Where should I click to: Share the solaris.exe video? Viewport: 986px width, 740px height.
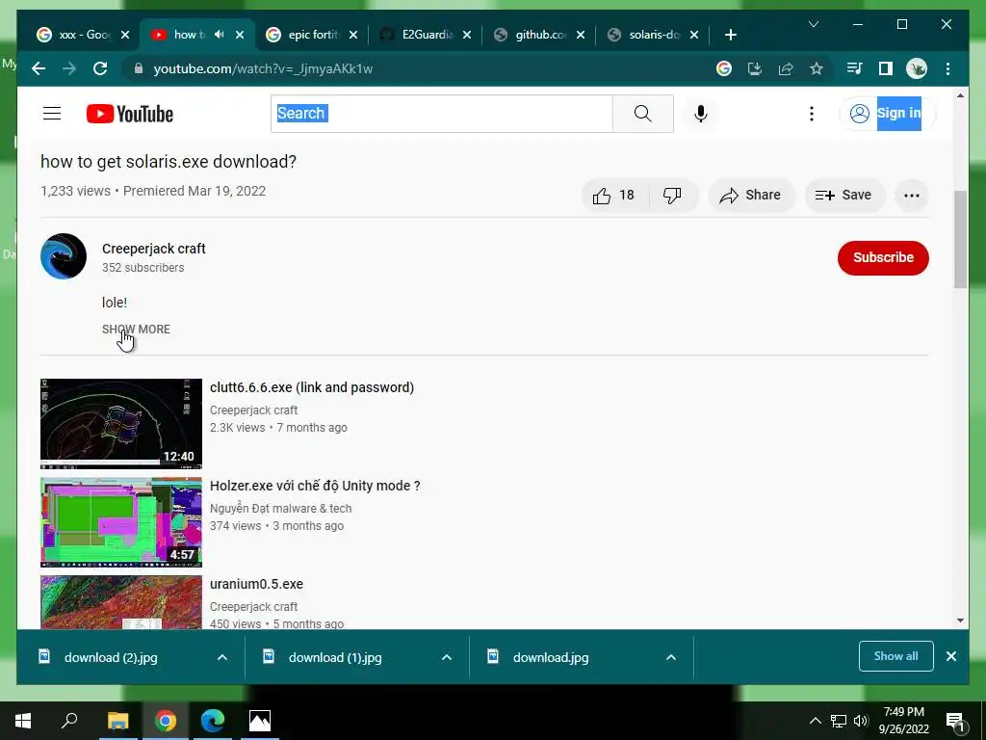point(751,196)
